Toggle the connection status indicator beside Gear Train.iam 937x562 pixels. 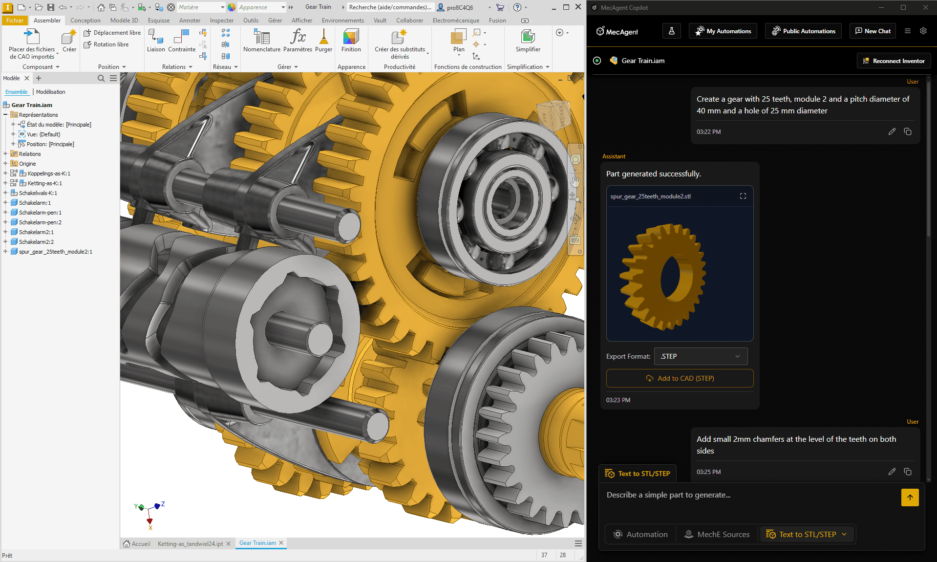[x=597, y=61]
